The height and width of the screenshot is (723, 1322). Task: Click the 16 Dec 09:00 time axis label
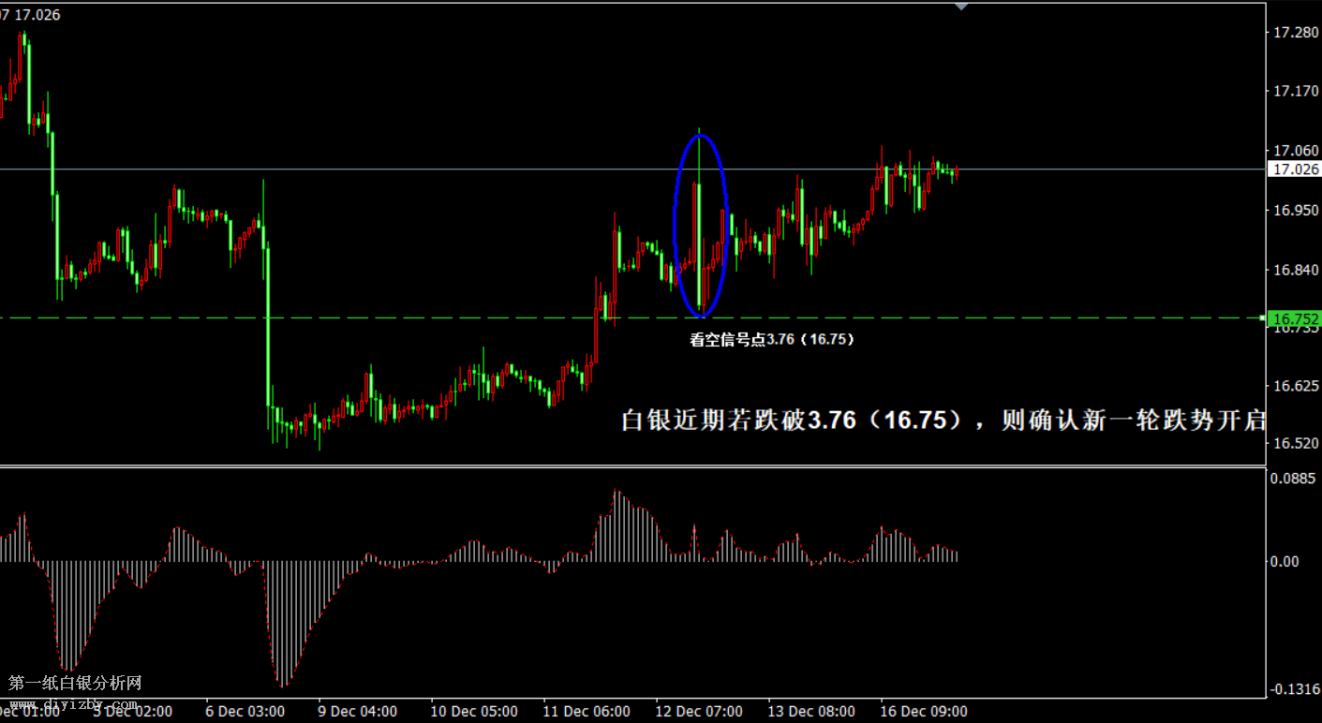point(922,712)
